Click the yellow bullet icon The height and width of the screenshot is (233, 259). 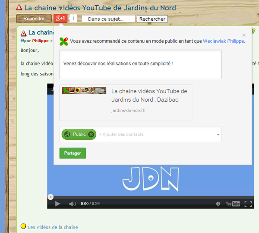[x=23, y=226]
